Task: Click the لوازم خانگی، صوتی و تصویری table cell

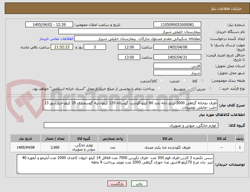Action: [x=83, y=147]
